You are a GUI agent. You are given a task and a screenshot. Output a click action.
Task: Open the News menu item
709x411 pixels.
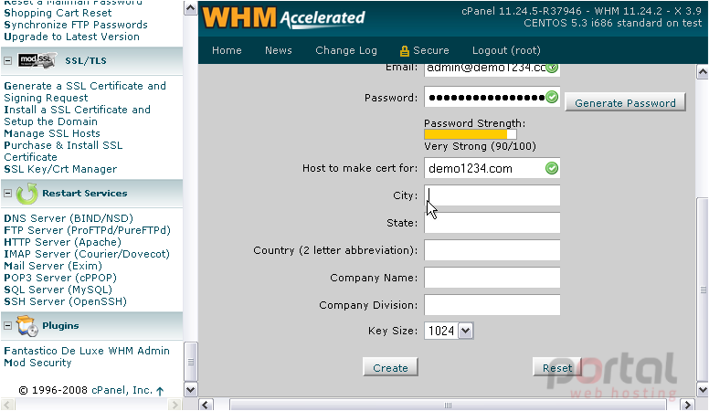(x=278, y=50)
